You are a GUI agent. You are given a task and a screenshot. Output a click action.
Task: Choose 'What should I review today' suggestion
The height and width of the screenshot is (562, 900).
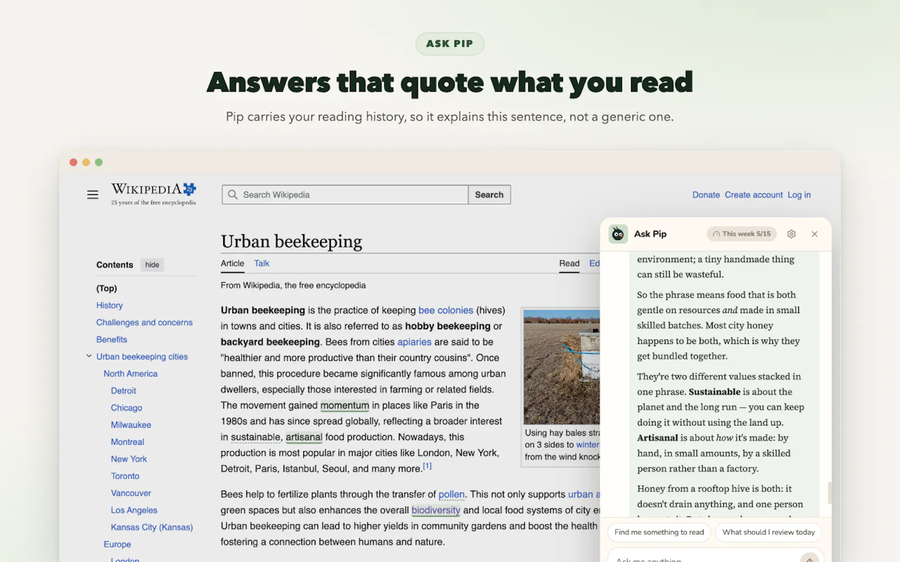click(x=768, y=532)
